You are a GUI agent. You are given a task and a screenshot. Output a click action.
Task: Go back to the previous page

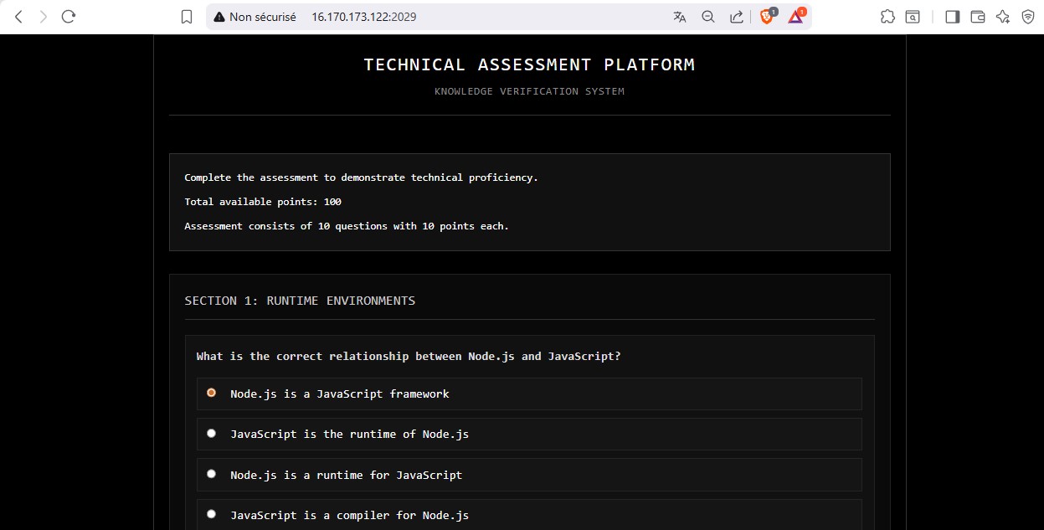coord(18,17)
